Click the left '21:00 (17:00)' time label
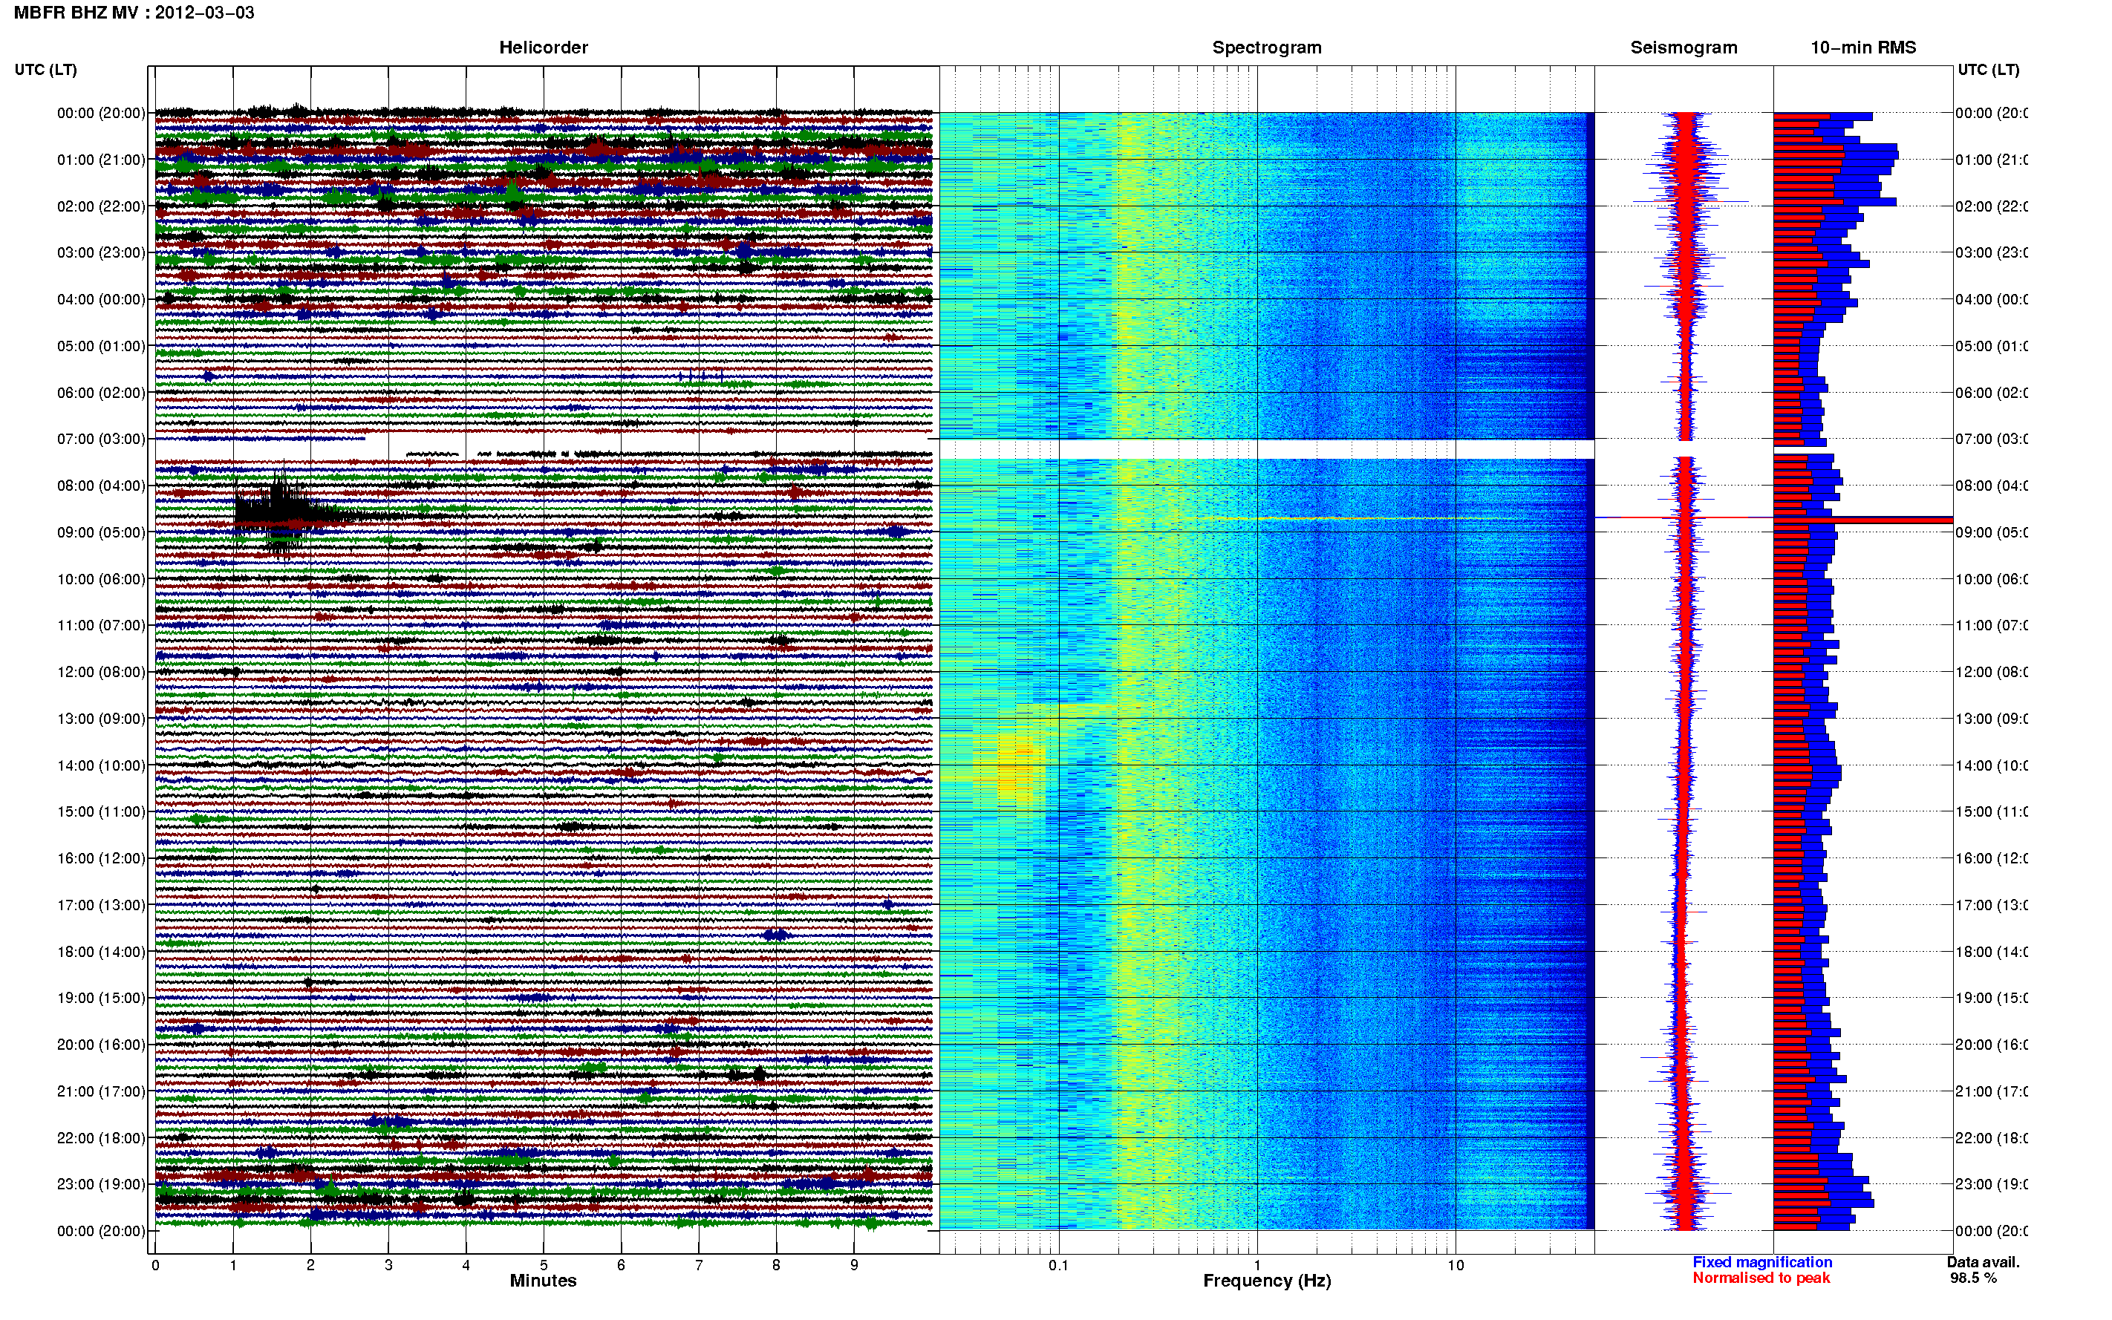Viewport: 2112px width, 1320px height. [x=101, y=1091]
